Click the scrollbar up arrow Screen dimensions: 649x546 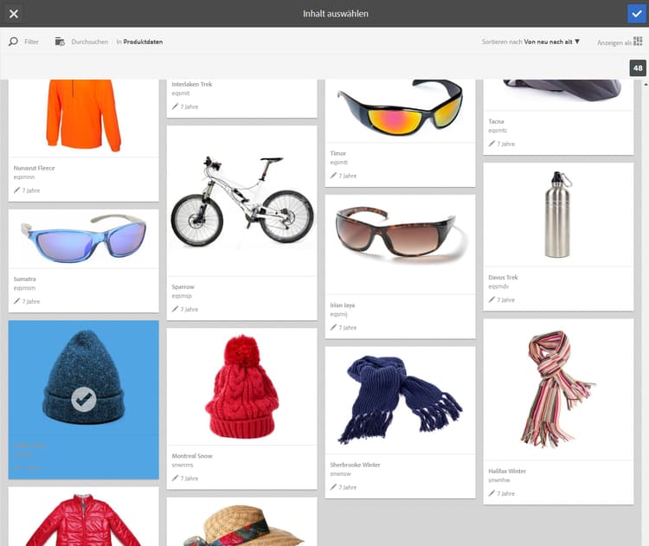tap(646, 85)
